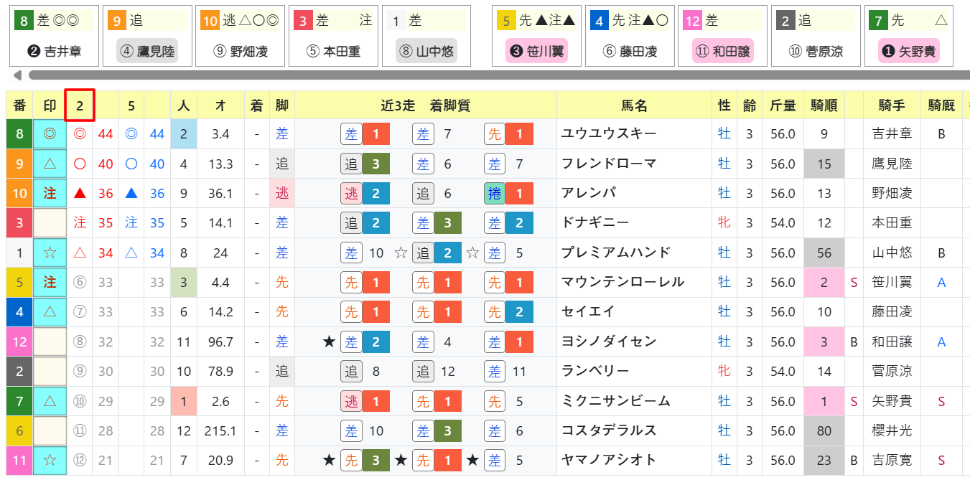
Task: Open the ◎ mark cell for ユウユウスキー
Action: [50, 133]
